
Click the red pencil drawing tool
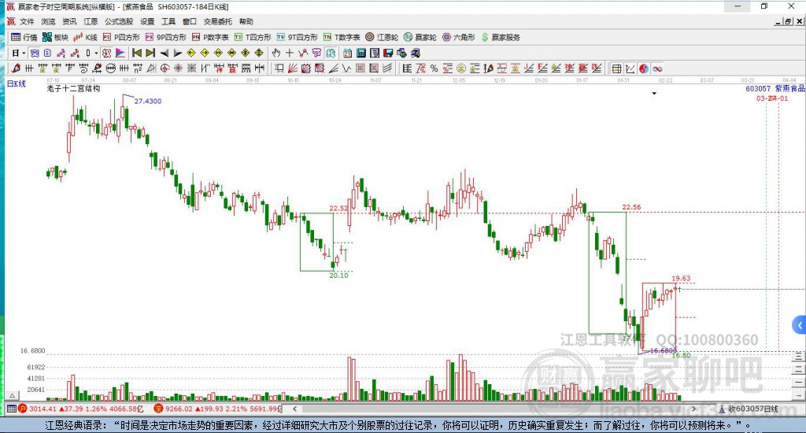click(16, 68)
